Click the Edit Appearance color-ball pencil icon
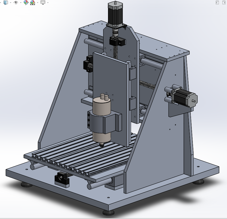 tap(26, 3)
